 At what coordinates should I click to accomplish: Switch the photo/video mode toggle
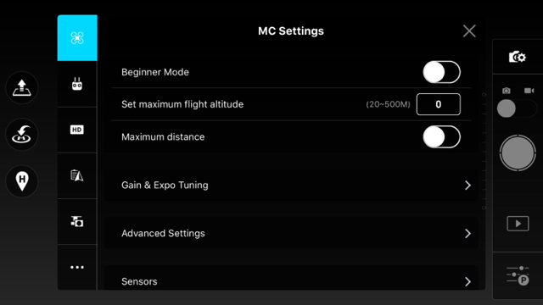point(517,108)
